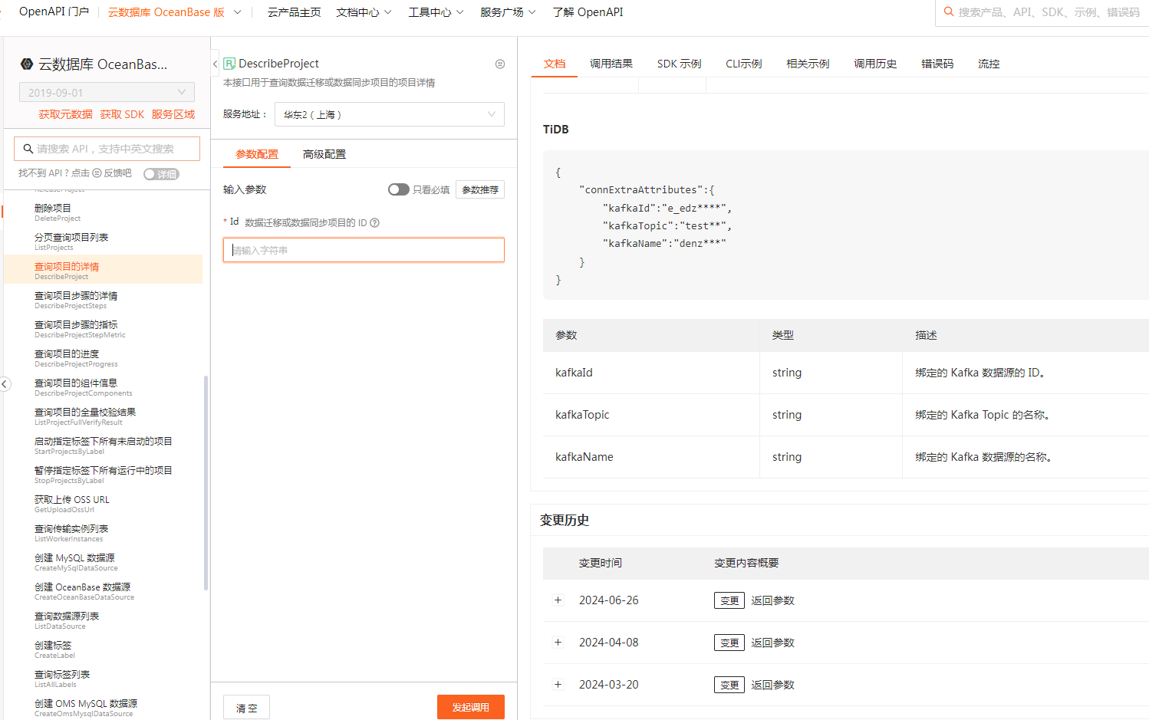The image size is (1149, 720).
Task: Select 创建 MySQL 数据源 entry
Action: 103,562
